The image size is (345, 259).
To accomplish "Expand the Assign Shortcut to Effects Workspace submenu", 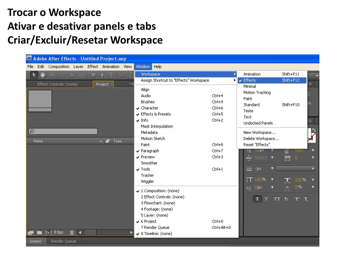I will [186, 80].
